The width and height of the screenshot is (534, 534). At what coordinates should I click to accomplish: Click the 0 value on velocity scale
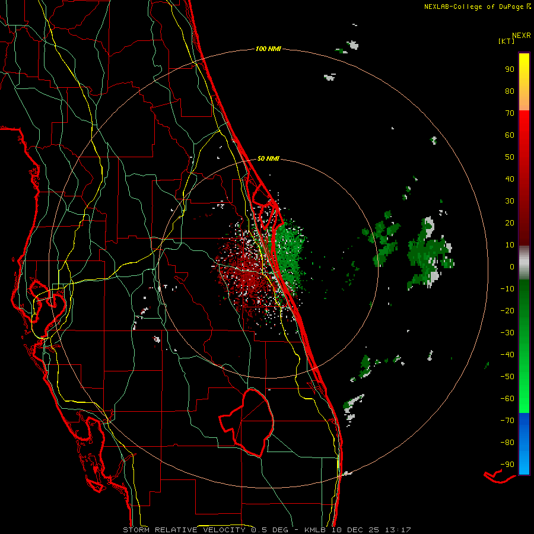click(512, 266)
